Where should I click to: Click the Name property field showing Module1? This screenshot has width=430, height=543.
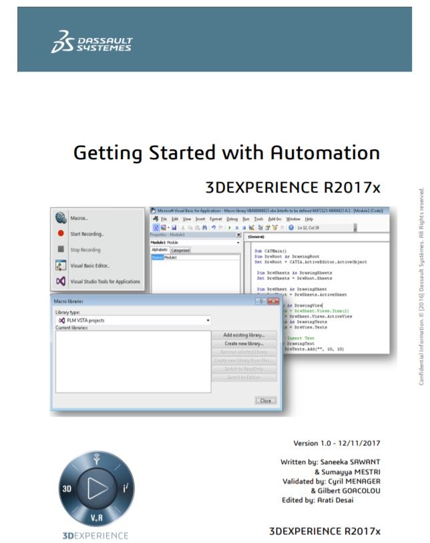pos(196,257)
